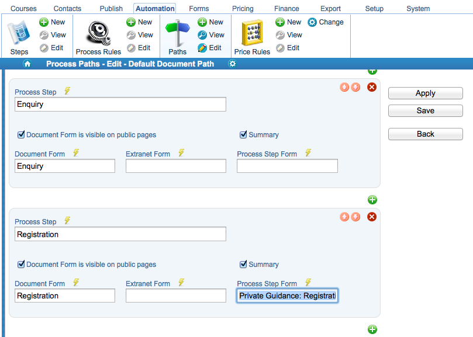
Task: Save the process path
Action: (x=425, y=110)
